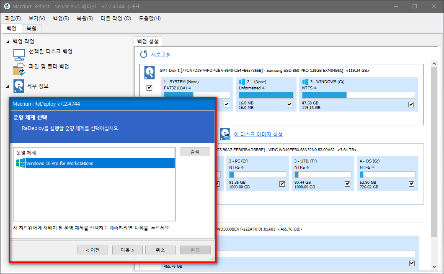Click Windows logo on partition 2 (None)
444x274 pixels.
[242, 82]
